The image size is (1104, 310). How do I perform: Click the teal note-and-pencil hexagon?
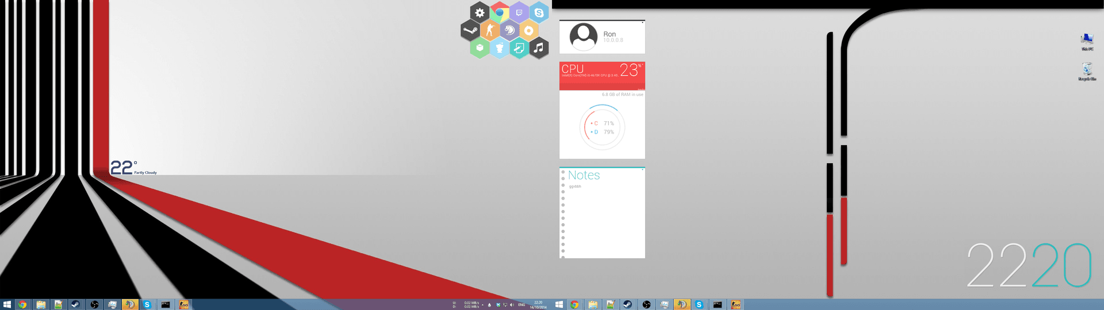(519, 48)
